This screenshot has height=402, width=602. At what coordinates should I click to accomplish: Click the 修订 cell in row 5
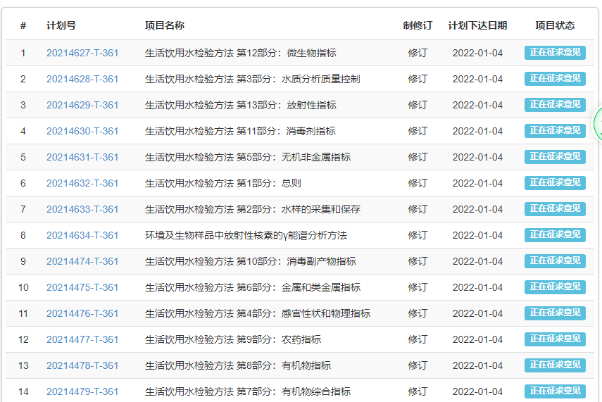coord(418,158)
